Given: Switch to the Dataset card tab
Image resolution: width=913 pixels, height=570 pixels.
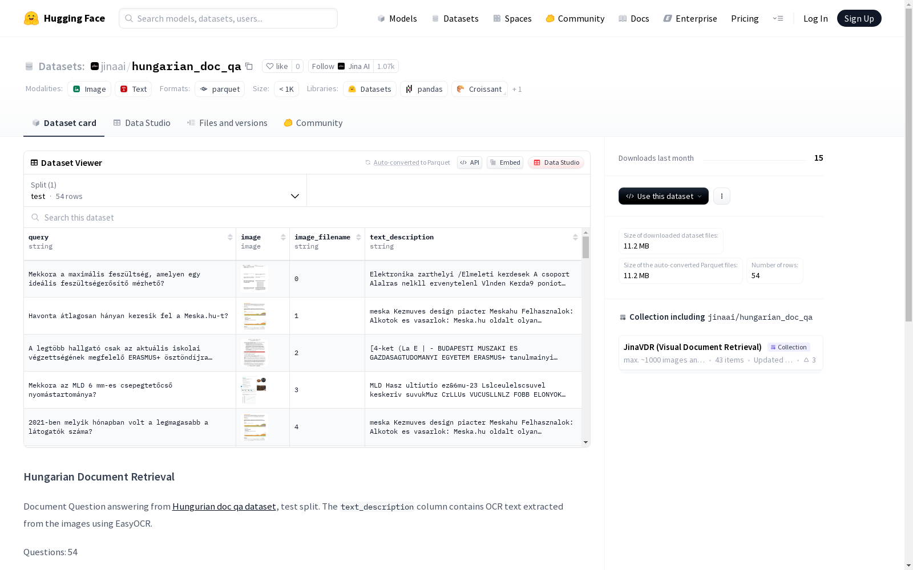Looking at the screenshot, I should tap(64, 123).
